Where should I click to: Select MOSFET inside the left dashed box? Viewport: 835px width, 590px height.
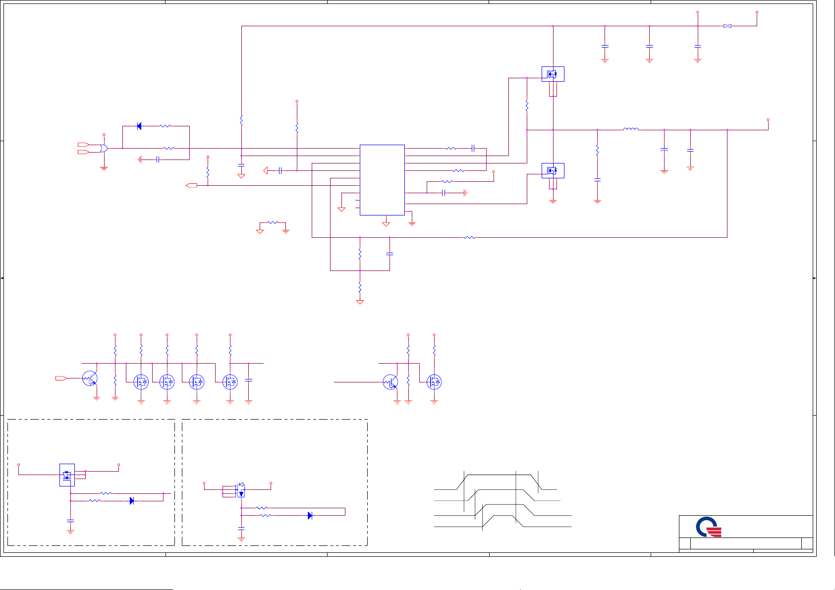67,475
